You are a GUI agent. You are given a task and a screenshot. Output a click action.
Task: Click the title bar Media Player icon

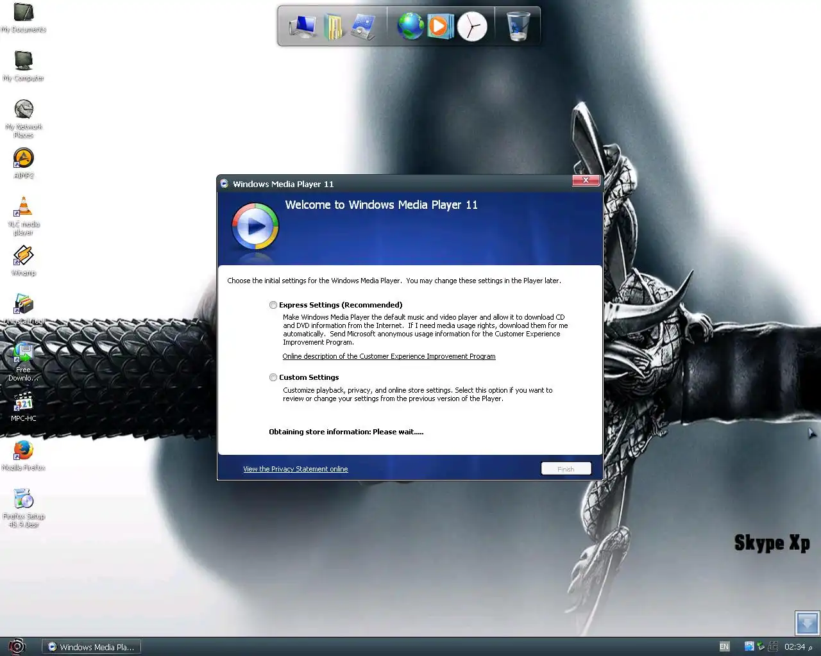pos(224,184)
